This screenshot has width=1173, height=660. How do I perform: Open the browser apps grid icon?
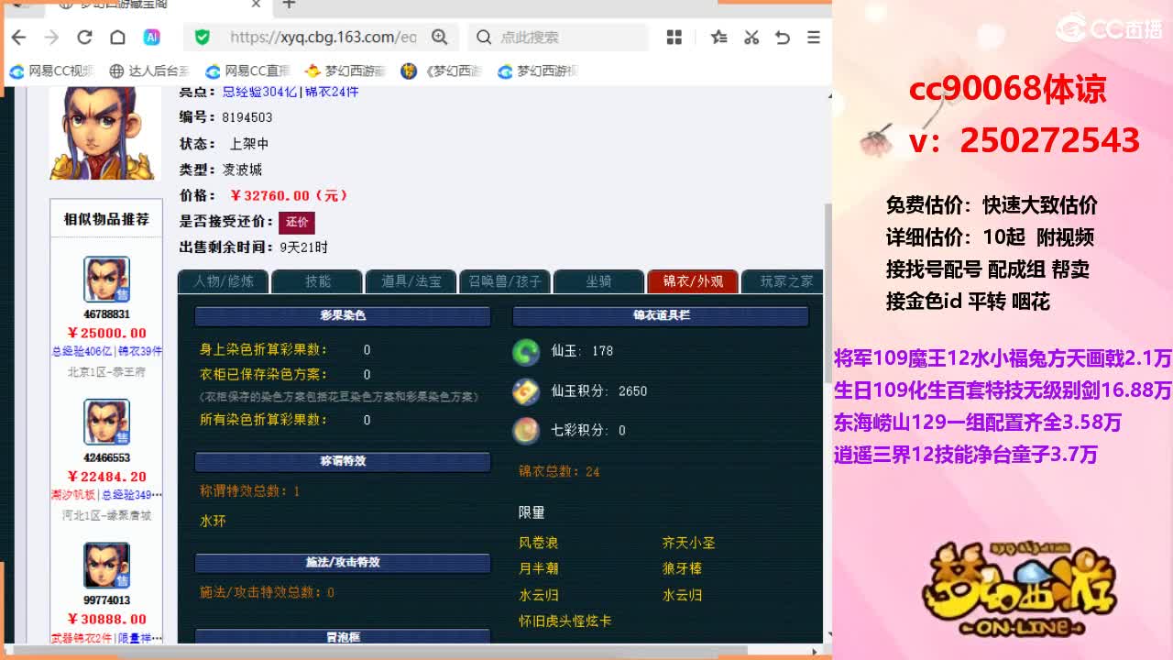pyautogui.click(x=674, y=38)
